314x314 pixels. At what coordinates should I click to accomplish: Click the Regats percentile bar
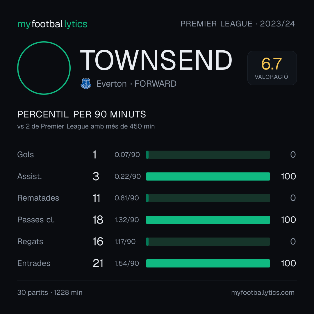208,242
